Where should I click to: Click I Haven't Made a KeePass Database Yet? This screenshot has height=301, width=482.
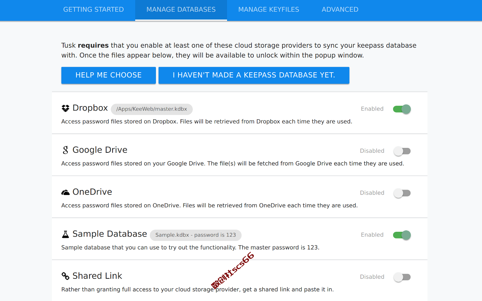tap(254, 75)
